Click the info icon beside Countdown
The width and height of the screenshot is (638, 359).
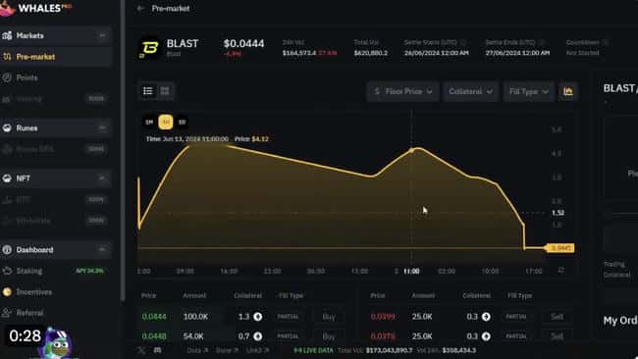pos(606,42)
